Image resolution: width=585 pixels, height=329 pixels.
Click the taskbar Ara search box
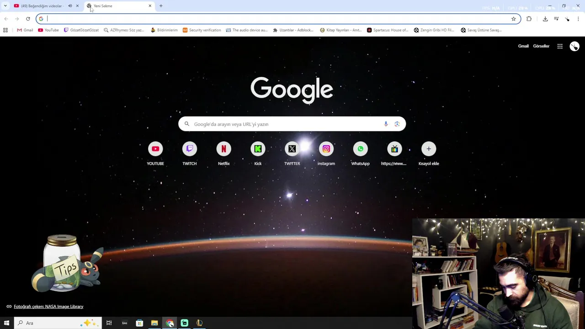tap(58, 323)
